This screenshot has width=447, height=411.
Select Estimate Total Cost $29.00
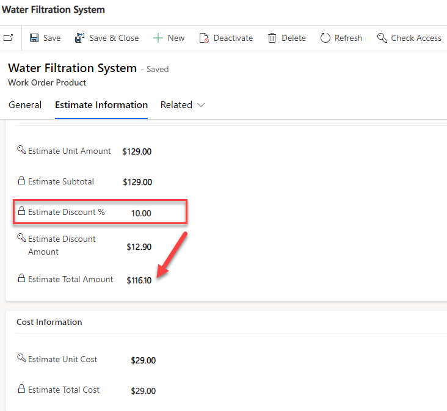[x=143, y=391]
